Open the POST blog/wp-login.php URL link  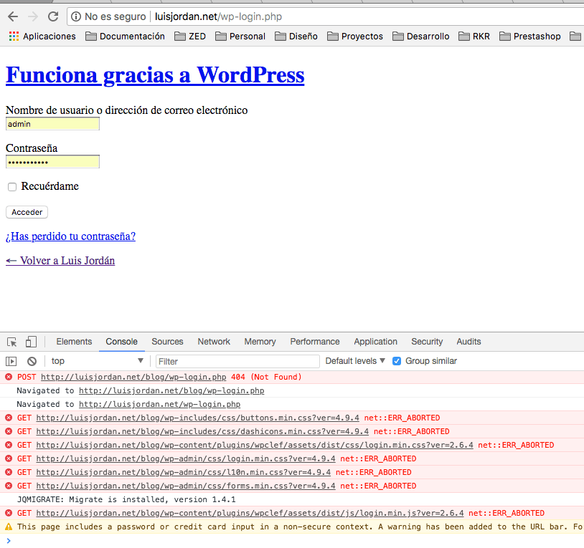point(133,377)
